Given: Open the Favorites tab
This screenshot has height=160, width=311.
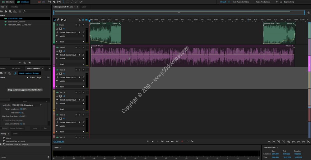Looking at the screenshot, I should pyautogui.click(x=14, y=7).
